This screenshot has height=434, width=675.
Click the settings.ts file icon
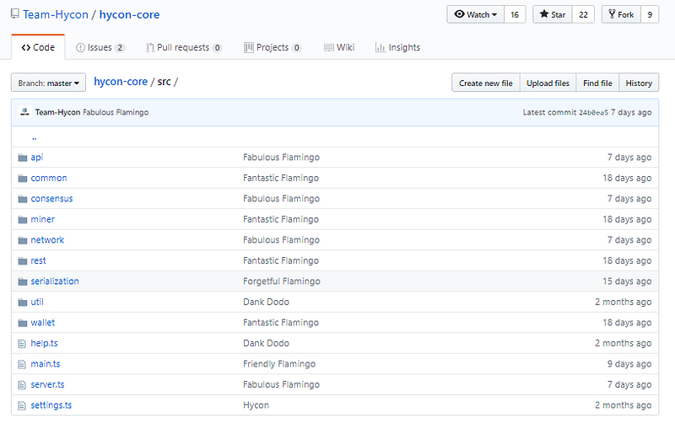pos(22,405)
